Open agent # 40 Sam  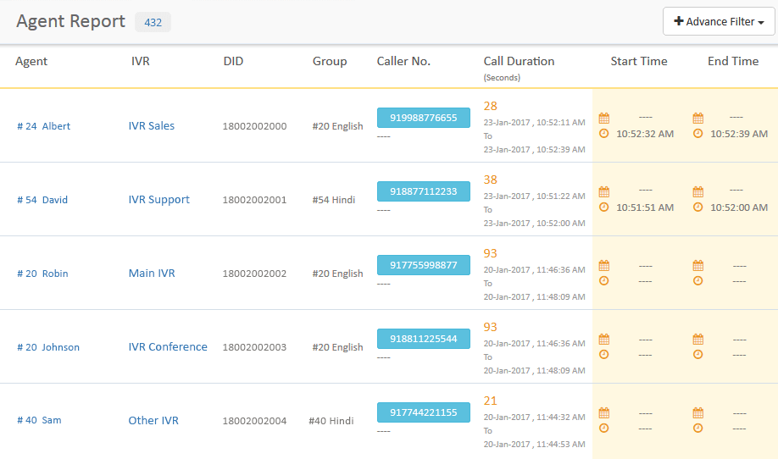coord(39,420)
